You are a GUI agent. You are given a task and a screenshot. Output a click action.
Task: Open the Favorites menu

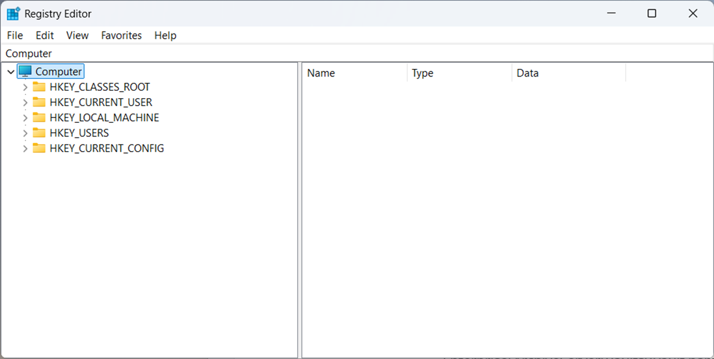121,35
